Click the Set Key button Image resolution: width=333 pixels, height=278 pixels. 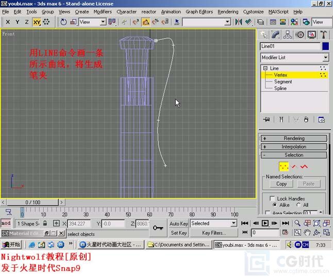[x=178, y=233]
